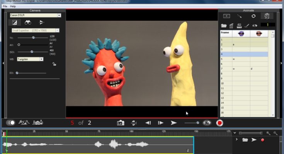Select the exposure settings tab icon
The height and width of the screenshot is (154, 284).
pyautogui.click(x=15, y=22)
